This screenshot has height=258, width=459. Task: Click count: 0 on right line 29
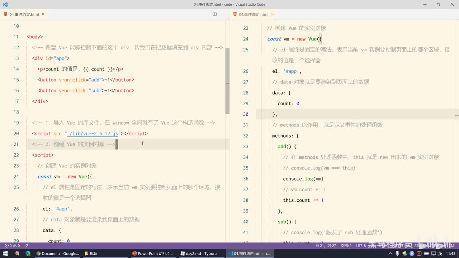288,103
